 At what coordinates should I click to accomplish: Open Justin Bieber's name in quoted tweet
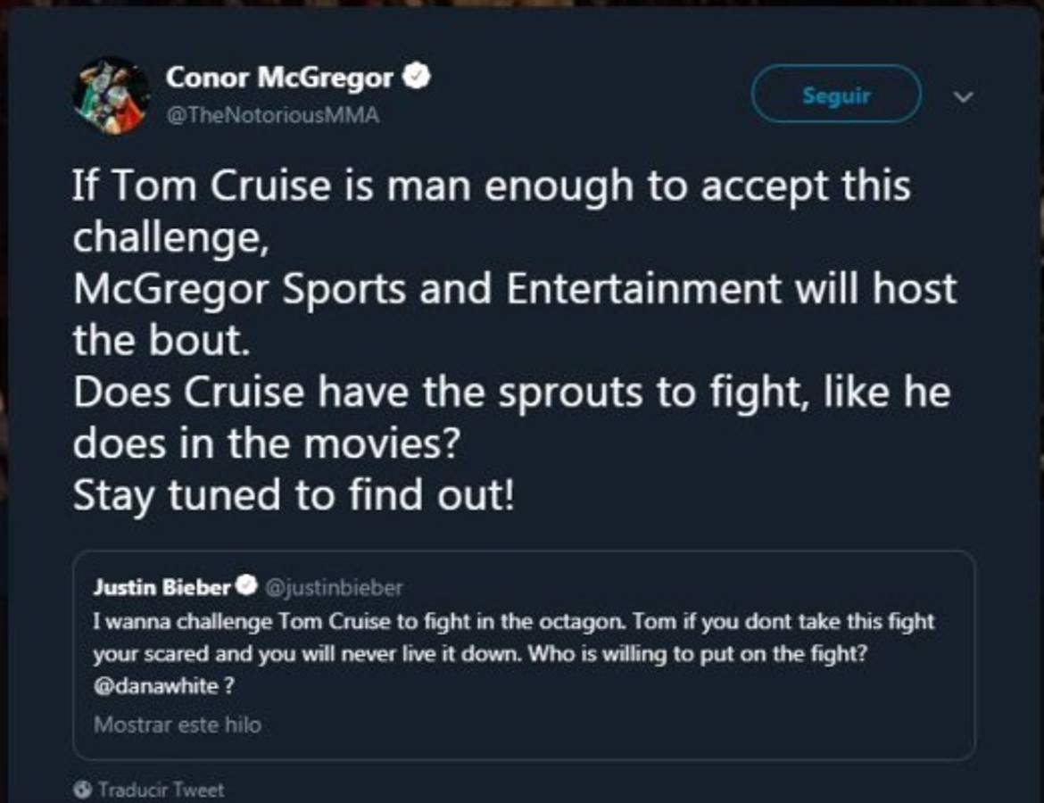(x=162, y=587)
